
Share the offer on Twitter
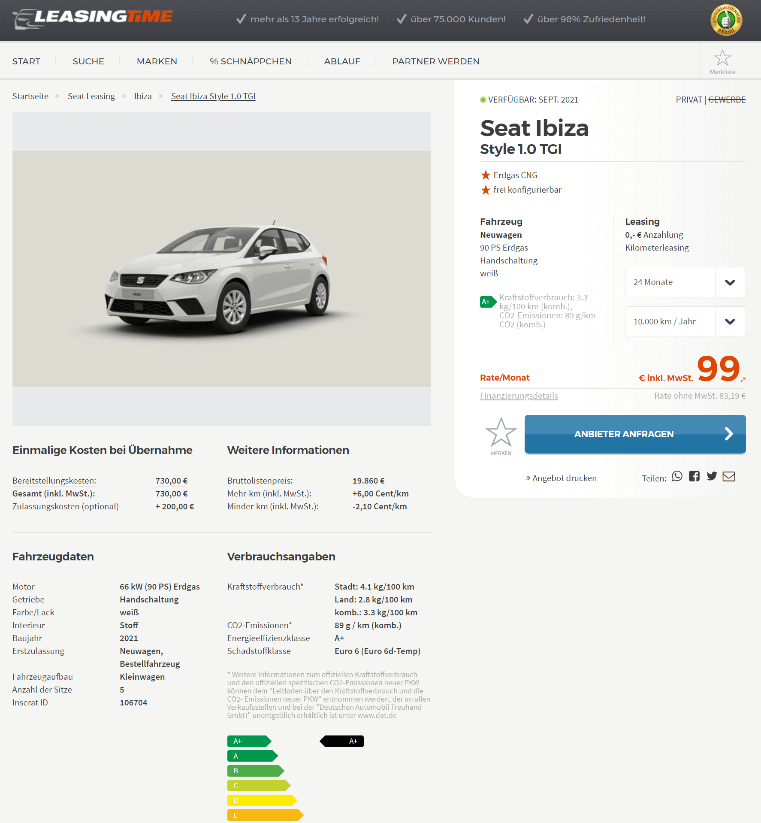pyautogui.click(x=712, y=476)
